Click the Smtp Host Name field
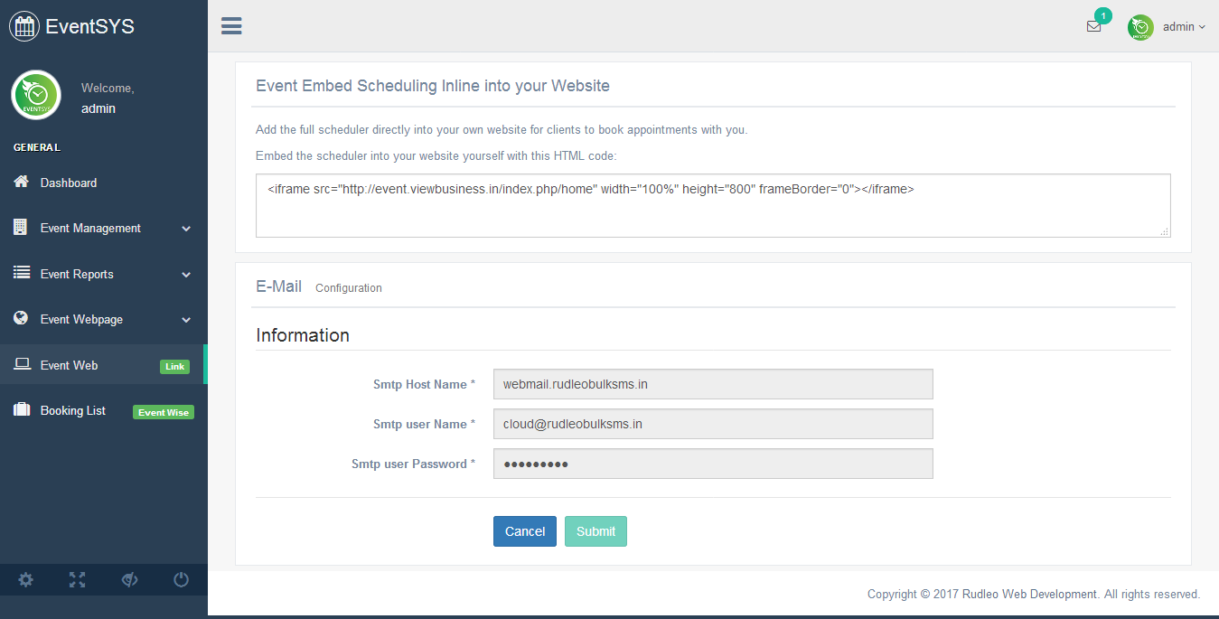 712,384
